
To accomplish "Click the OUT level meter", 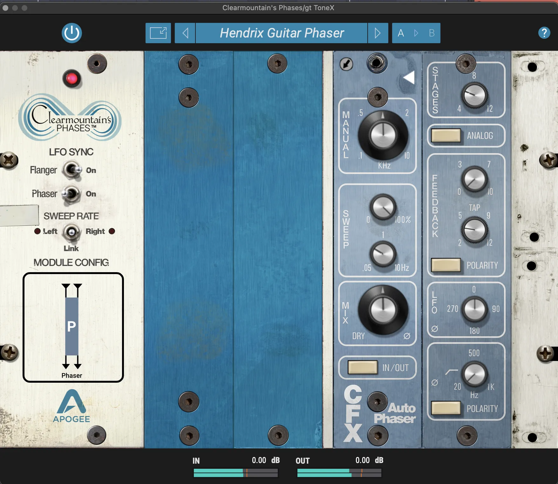I will point(339,473).
